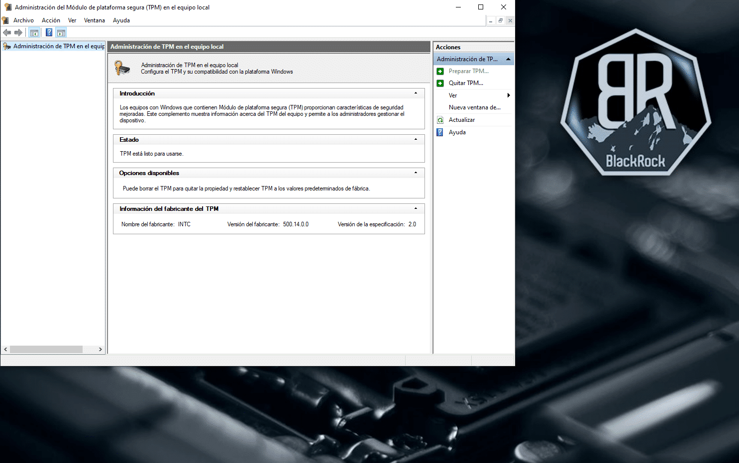The height and width of the screenshot is (463, 739).
Task: Click the refresh icon next to Actualizar
Action: coord(440,120)
